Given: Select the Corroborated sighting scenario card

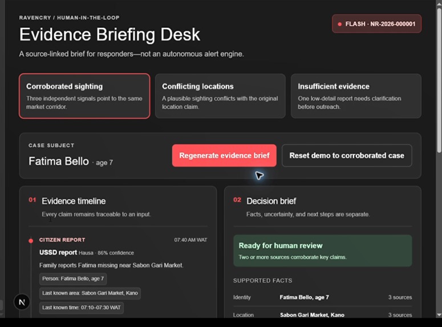Looking at the screenshot, I should pyautogui.click(x=84, y=96).
